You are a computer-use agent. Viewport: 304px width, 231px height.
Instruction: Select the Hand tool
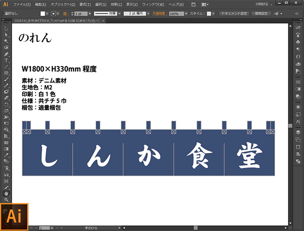click(6, 193)
